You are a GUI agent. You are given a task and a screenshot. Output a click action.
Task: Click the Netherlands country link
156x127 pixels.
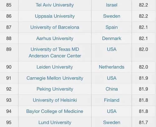pyautogui.click(x=112, y=67)
